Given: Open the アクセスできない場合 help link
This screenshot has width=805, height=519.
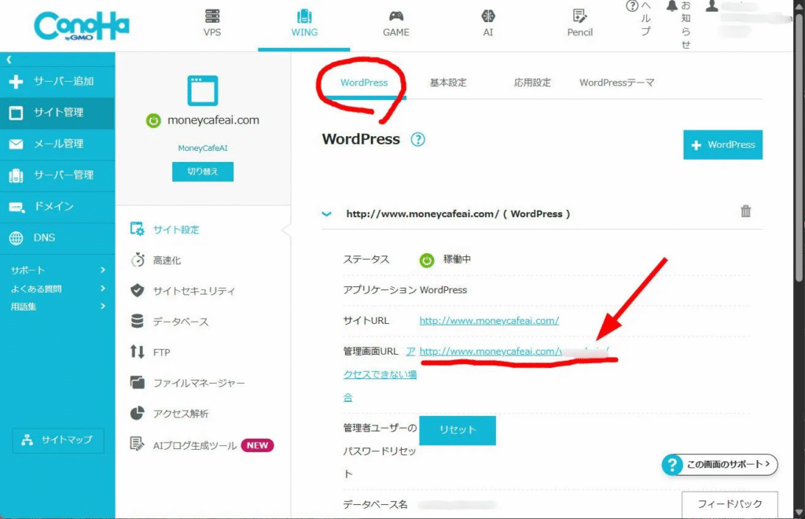Looking at the screenshot, I should (380, 374).
